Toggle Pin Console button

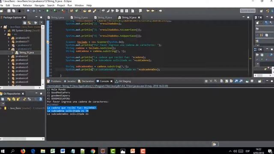point(247,81)
